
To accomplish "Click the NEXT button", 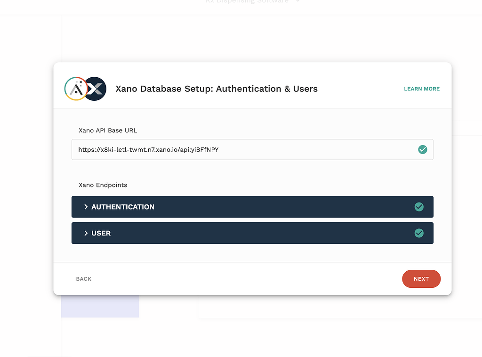I will click(421, 279).
